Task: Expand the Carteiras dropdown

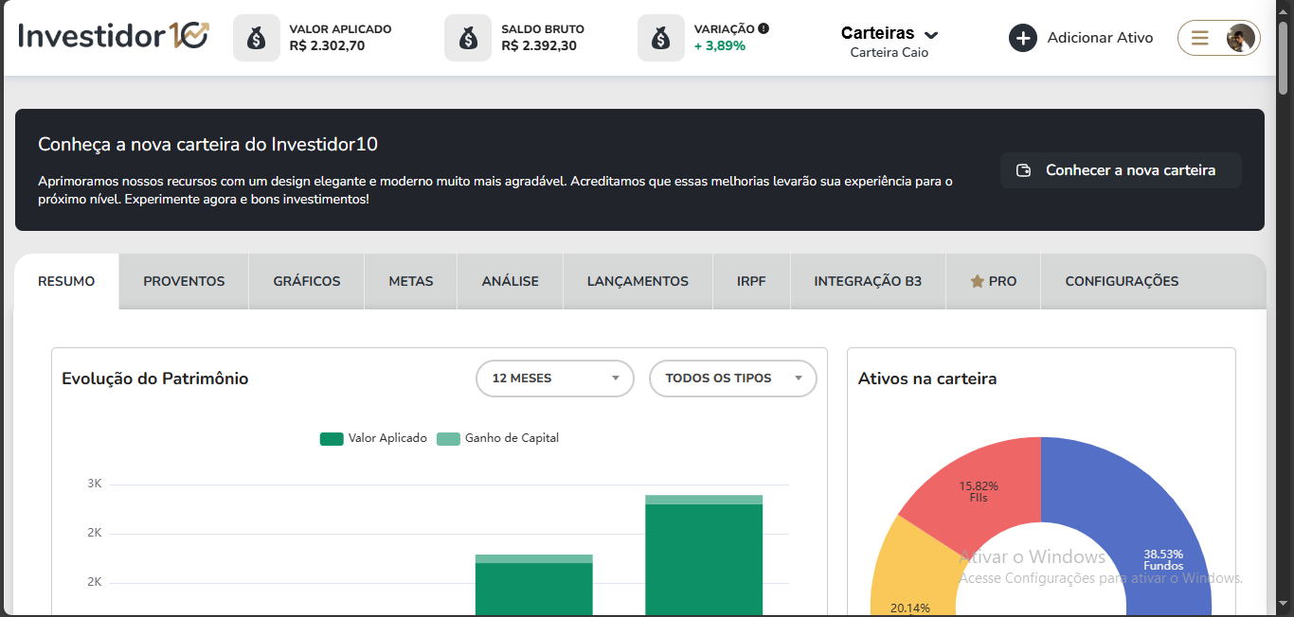Action: click(x=890, y=34)
